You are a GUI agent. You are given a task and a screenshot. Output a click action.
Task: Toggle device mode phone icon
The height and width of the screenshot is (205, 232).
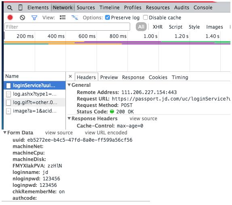pos(21,7)
